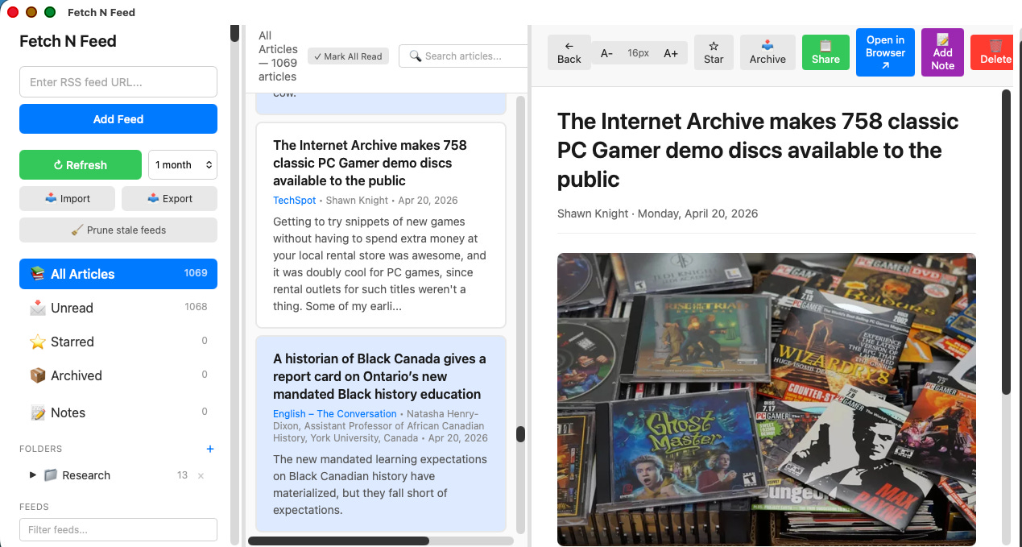1022x547 pixels.
Task: Create new folder with plus icon
Action: click(x=210, y=449)
